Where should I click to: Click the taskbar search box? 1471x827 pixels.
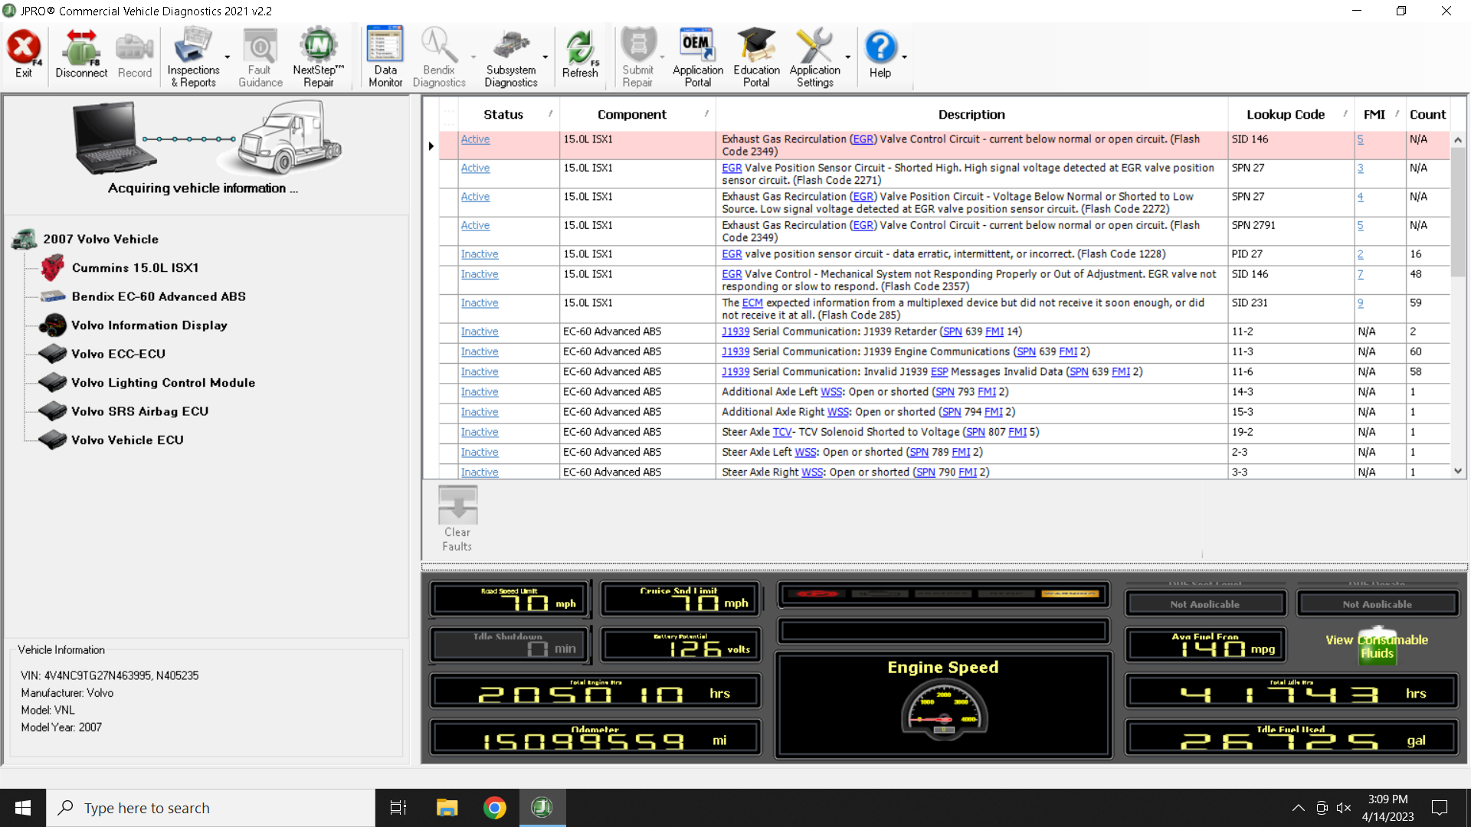pyautogui.click(x=211, y=808)
